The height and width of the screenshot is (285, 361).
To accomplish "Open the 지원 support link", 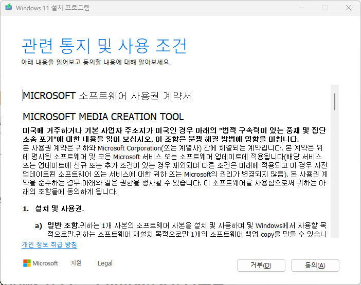I will pyautogui.click(x=76, y=263).
